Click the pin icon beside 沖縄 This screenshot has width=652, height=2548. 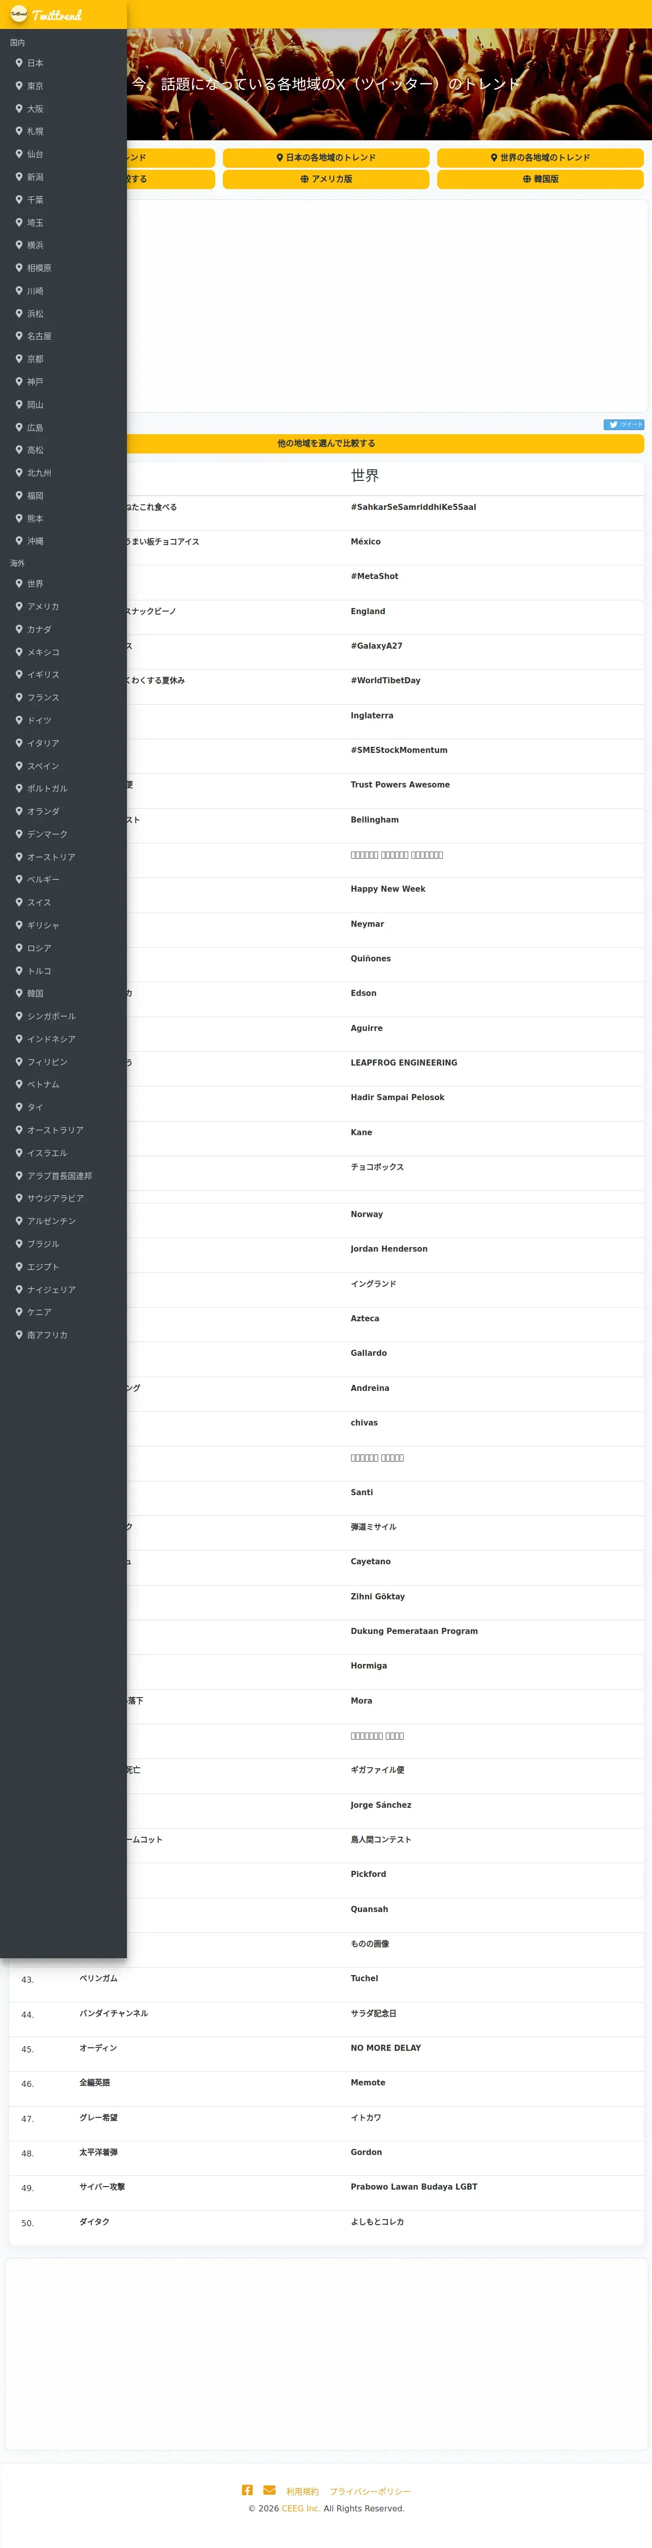[x=19, y=540]
